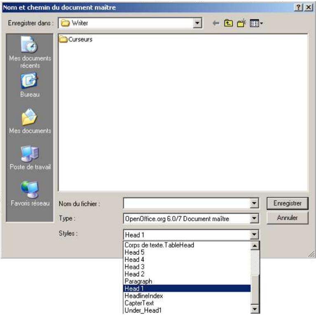Open the view menu icon
This screenshot has height=315, width=316.
pyautogui.click(x=256, y=23)
